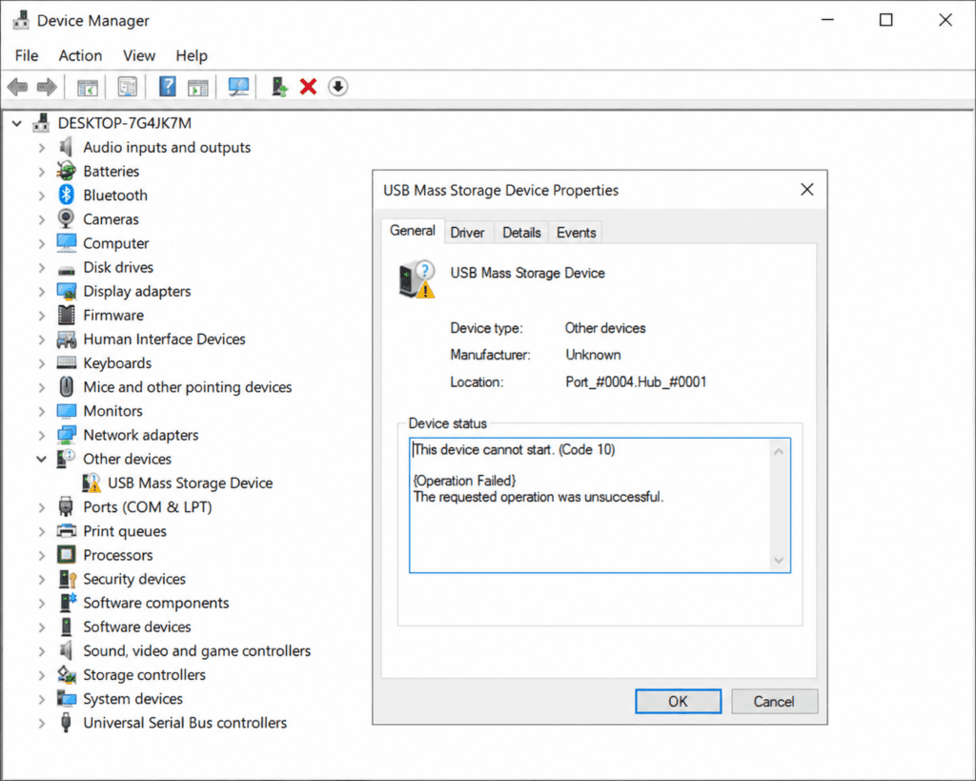
Task: Collapse the Other devices category
Action: coord(41,459)
